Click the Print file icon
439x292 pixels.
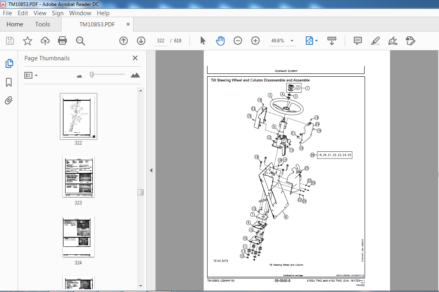click(62, 41)
